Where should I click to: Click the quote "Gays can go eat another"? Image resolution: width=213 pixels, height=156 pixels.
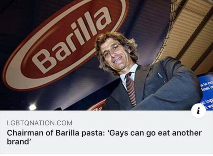coord(155,133)
